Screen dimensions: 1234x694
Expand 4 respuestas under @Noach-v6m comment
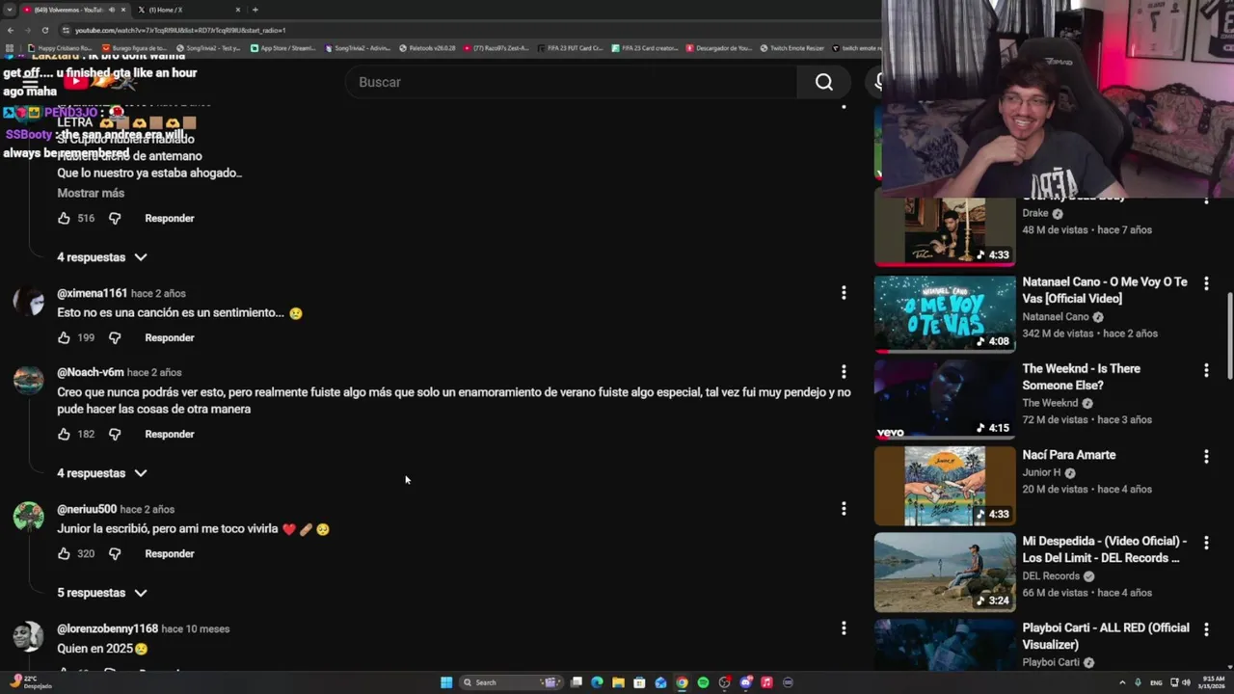point(102,473)
